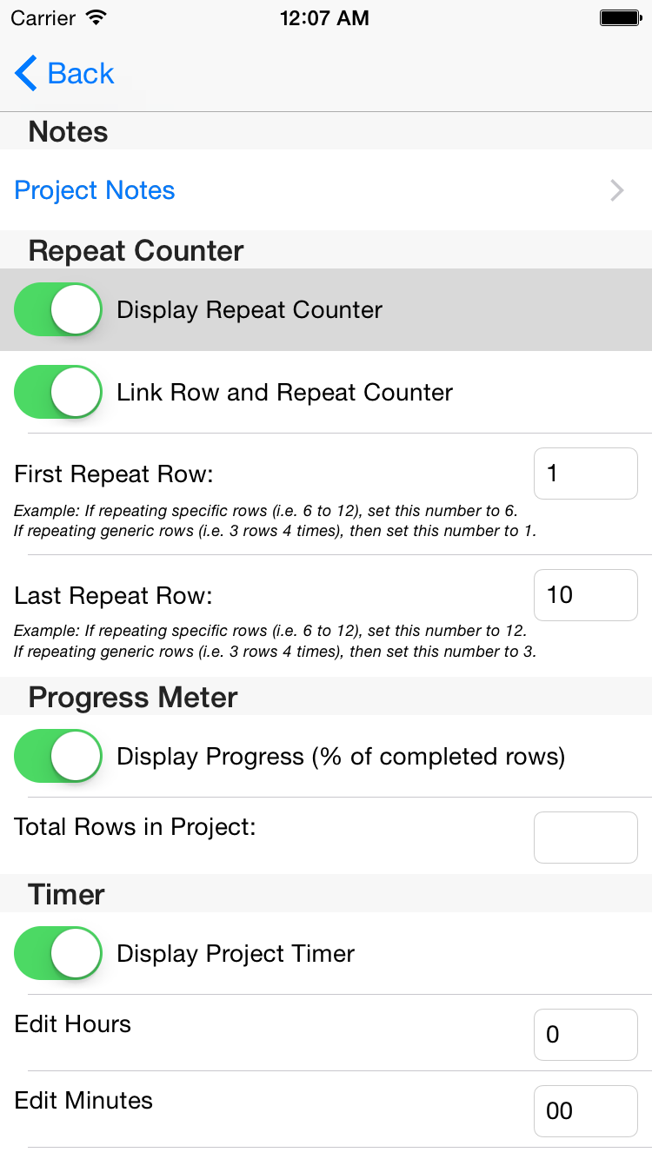Toggle the Display Project Timer switch
This screenshot has width=652, height=1159.
[x=58, y=953]
